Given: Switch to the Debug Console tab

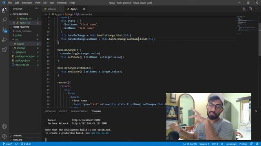Looking at the screenshot, I should 79,112.
